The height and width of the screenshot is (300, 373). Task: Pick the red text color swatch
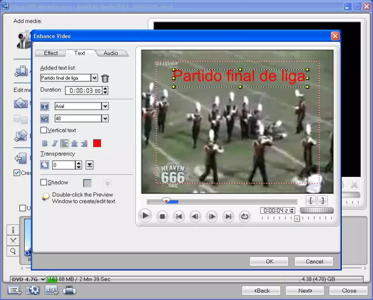(97, 143)
